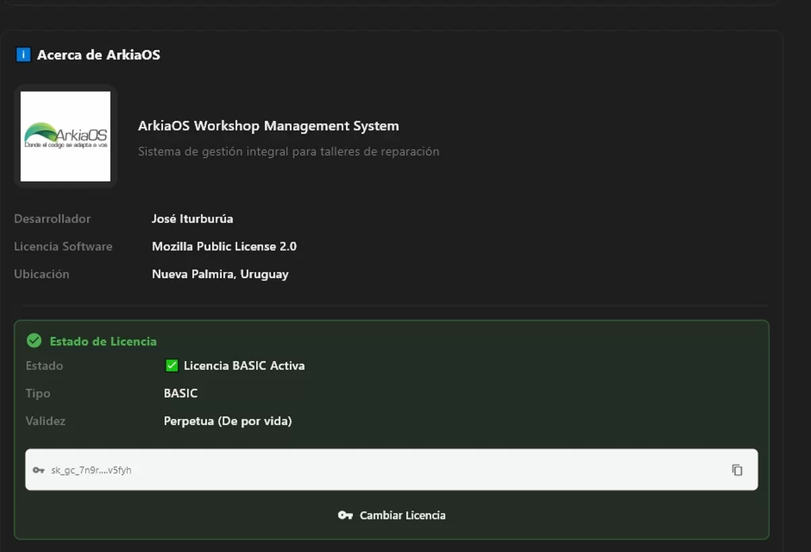
Task: Click the ArkiaOS logo image
Action: coord(66,137)
